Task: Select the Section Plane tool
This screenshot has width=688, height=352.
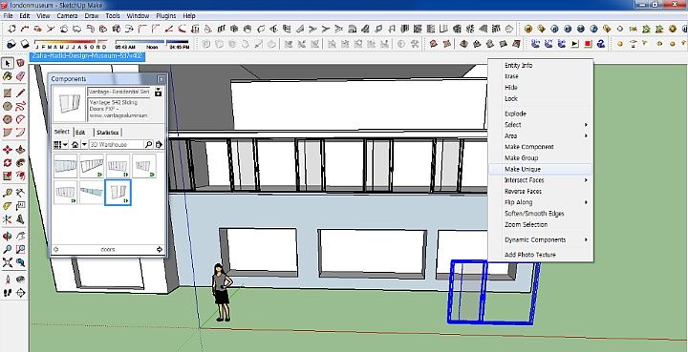Action: pos(20,293)
